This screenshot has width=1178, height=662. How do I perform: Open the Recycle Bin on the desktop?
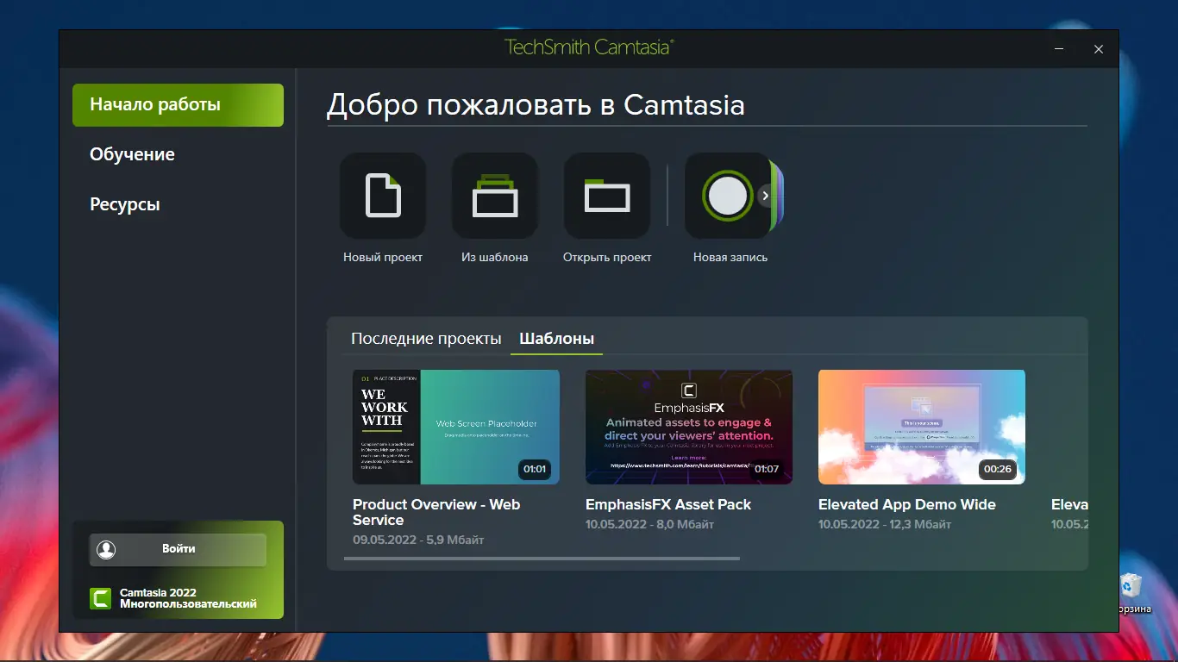pyautogui.click(x=1131, y=586)
